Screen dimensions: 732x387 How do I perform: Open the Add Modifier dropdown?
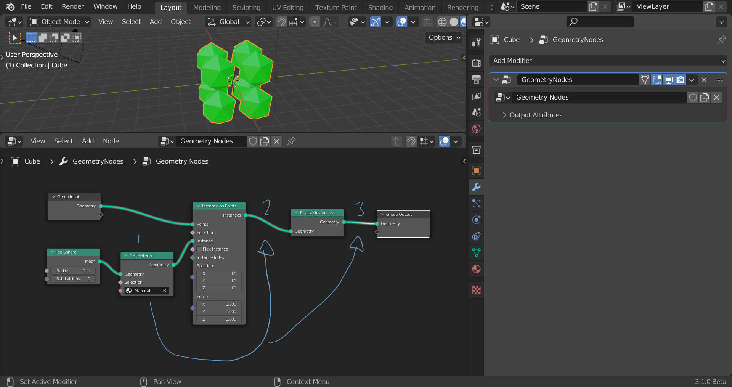(x=608, y=61)
